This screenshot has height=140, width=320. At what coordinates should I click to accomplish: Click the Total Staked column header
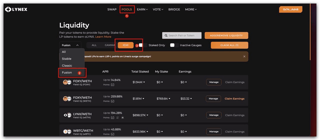pyautogui.click(x=140, y=71)
